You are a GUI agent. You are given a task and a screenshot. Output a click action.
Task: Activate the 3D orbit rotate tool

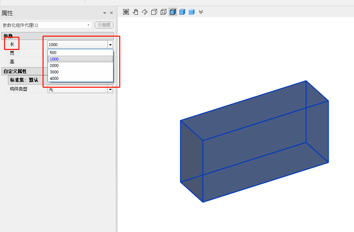(145, 12)
